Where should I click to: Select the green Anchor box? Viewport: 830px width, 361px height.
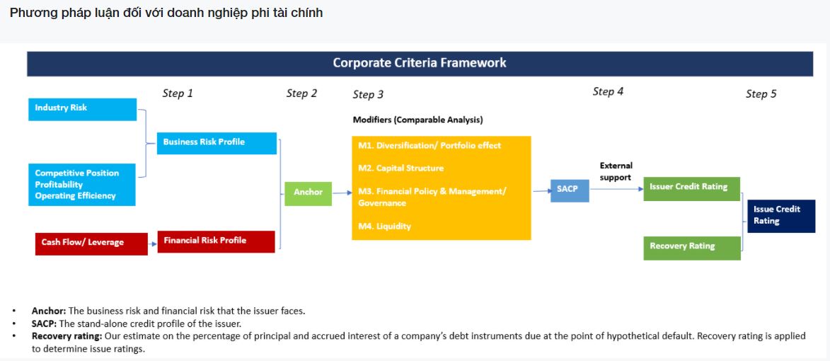pos(308,193)
